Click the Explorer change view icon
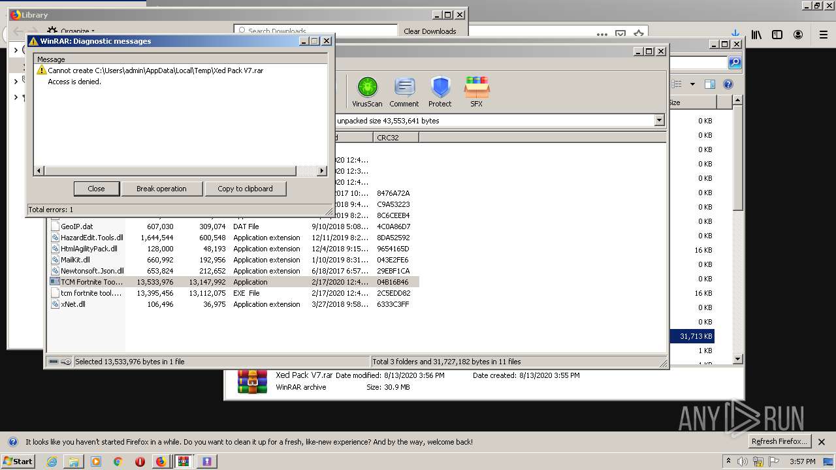This screenshot has width=836, height=470. tap(677, 84)
